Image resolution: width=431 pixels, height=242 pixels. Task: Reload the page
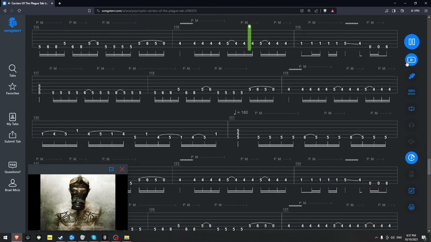(19, 11)
